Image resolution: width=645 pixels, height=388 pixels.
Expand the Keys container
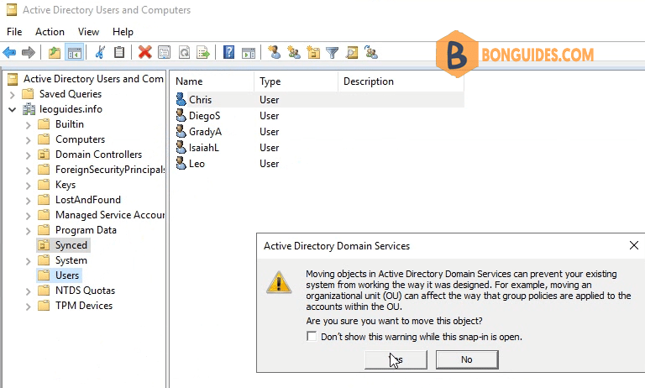(28, 185)
